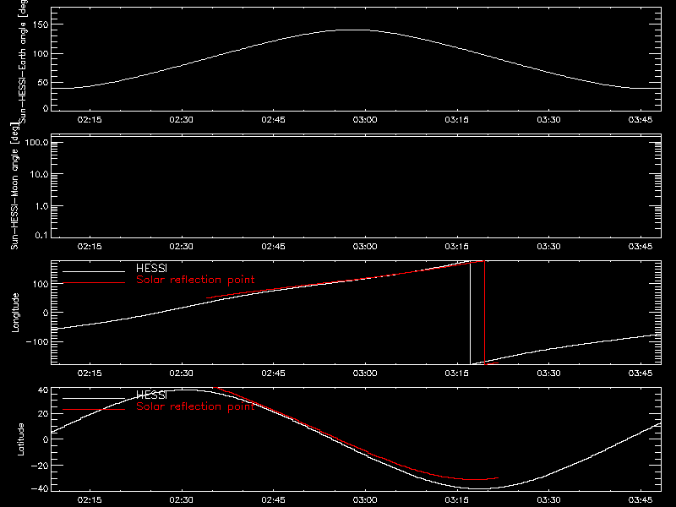The image size is (676, 507).
Task: Click 'Solar reflection point' legend in Latitude plot
Action: point(195,406)
